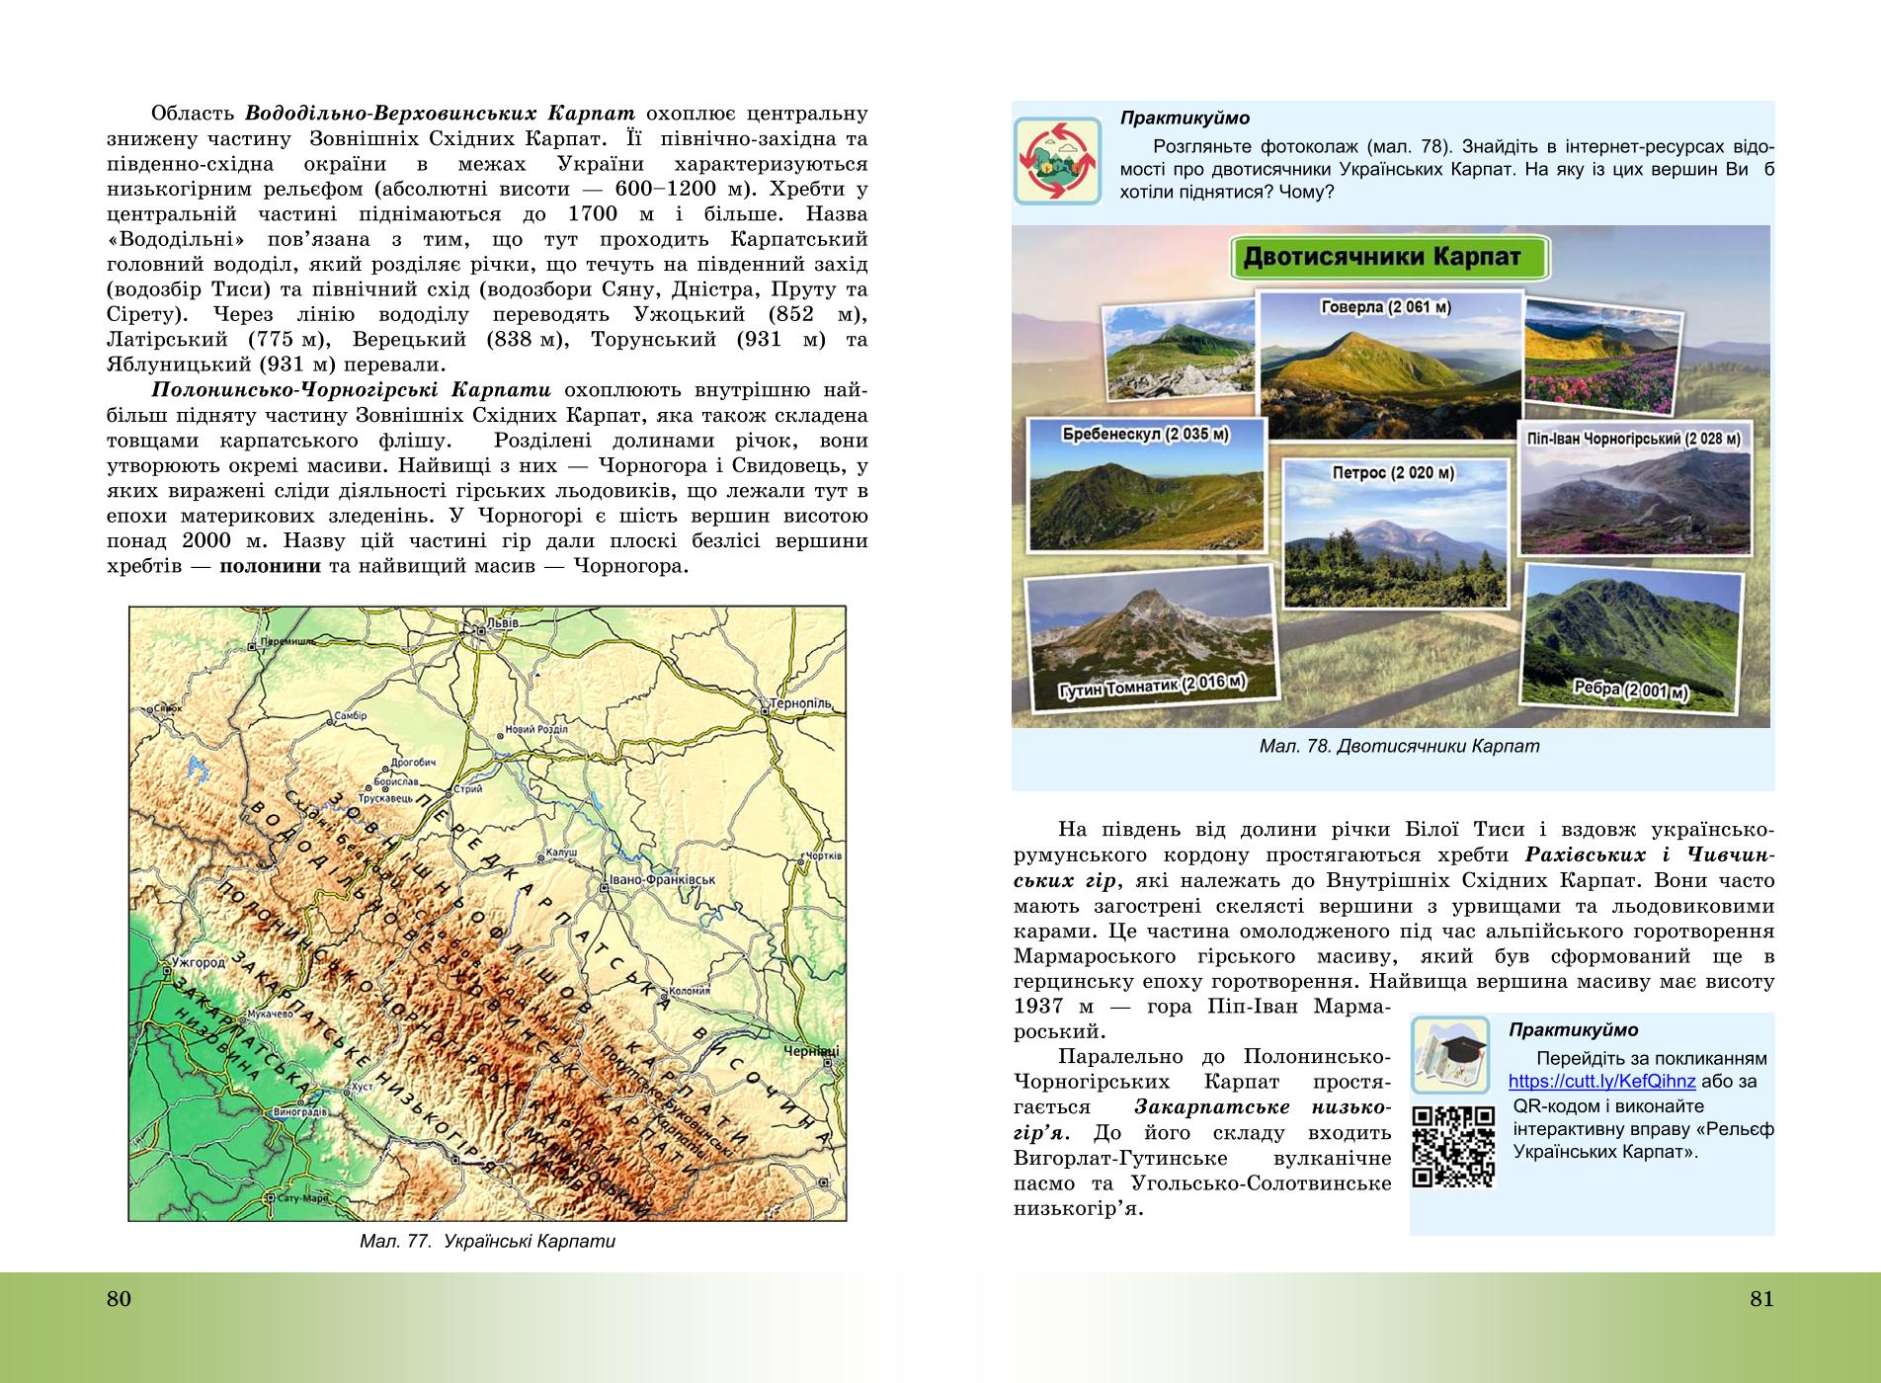Click page number 80
The image size is (1881, 1383).
pyautogui.click(x=119, y=1298)
